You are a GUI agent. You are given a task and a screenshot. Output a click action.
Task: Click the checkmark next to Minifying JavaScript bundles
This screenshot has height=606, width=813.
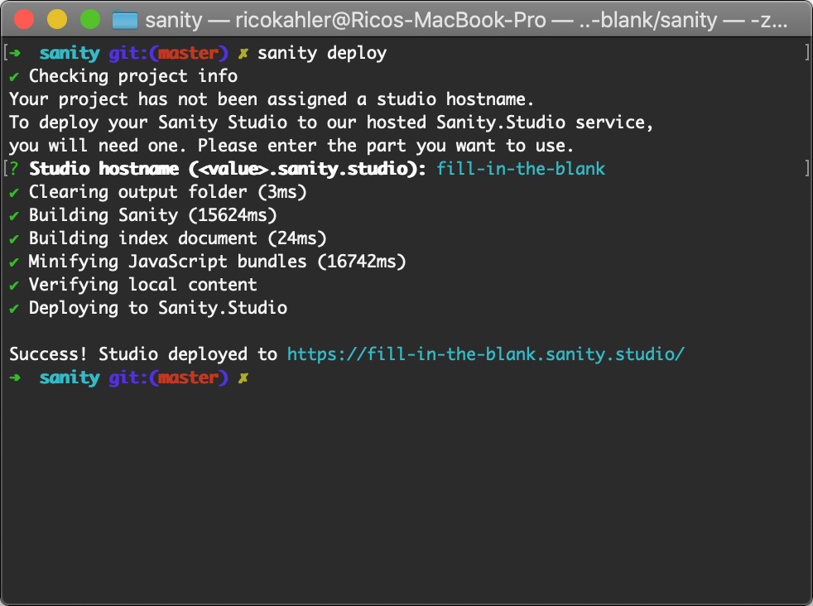pyautogui.click(x=14, y=262)
